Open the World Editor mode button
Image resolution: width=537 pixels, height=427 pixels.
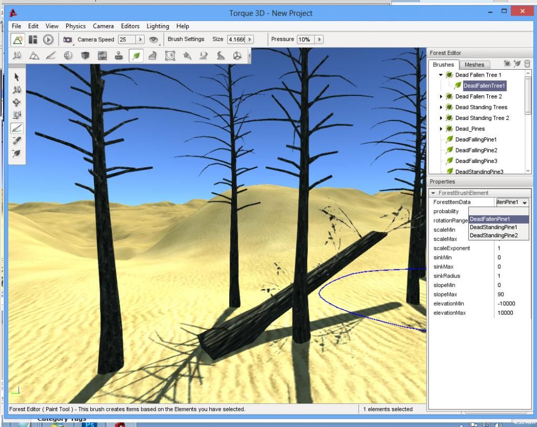point(17,39)
